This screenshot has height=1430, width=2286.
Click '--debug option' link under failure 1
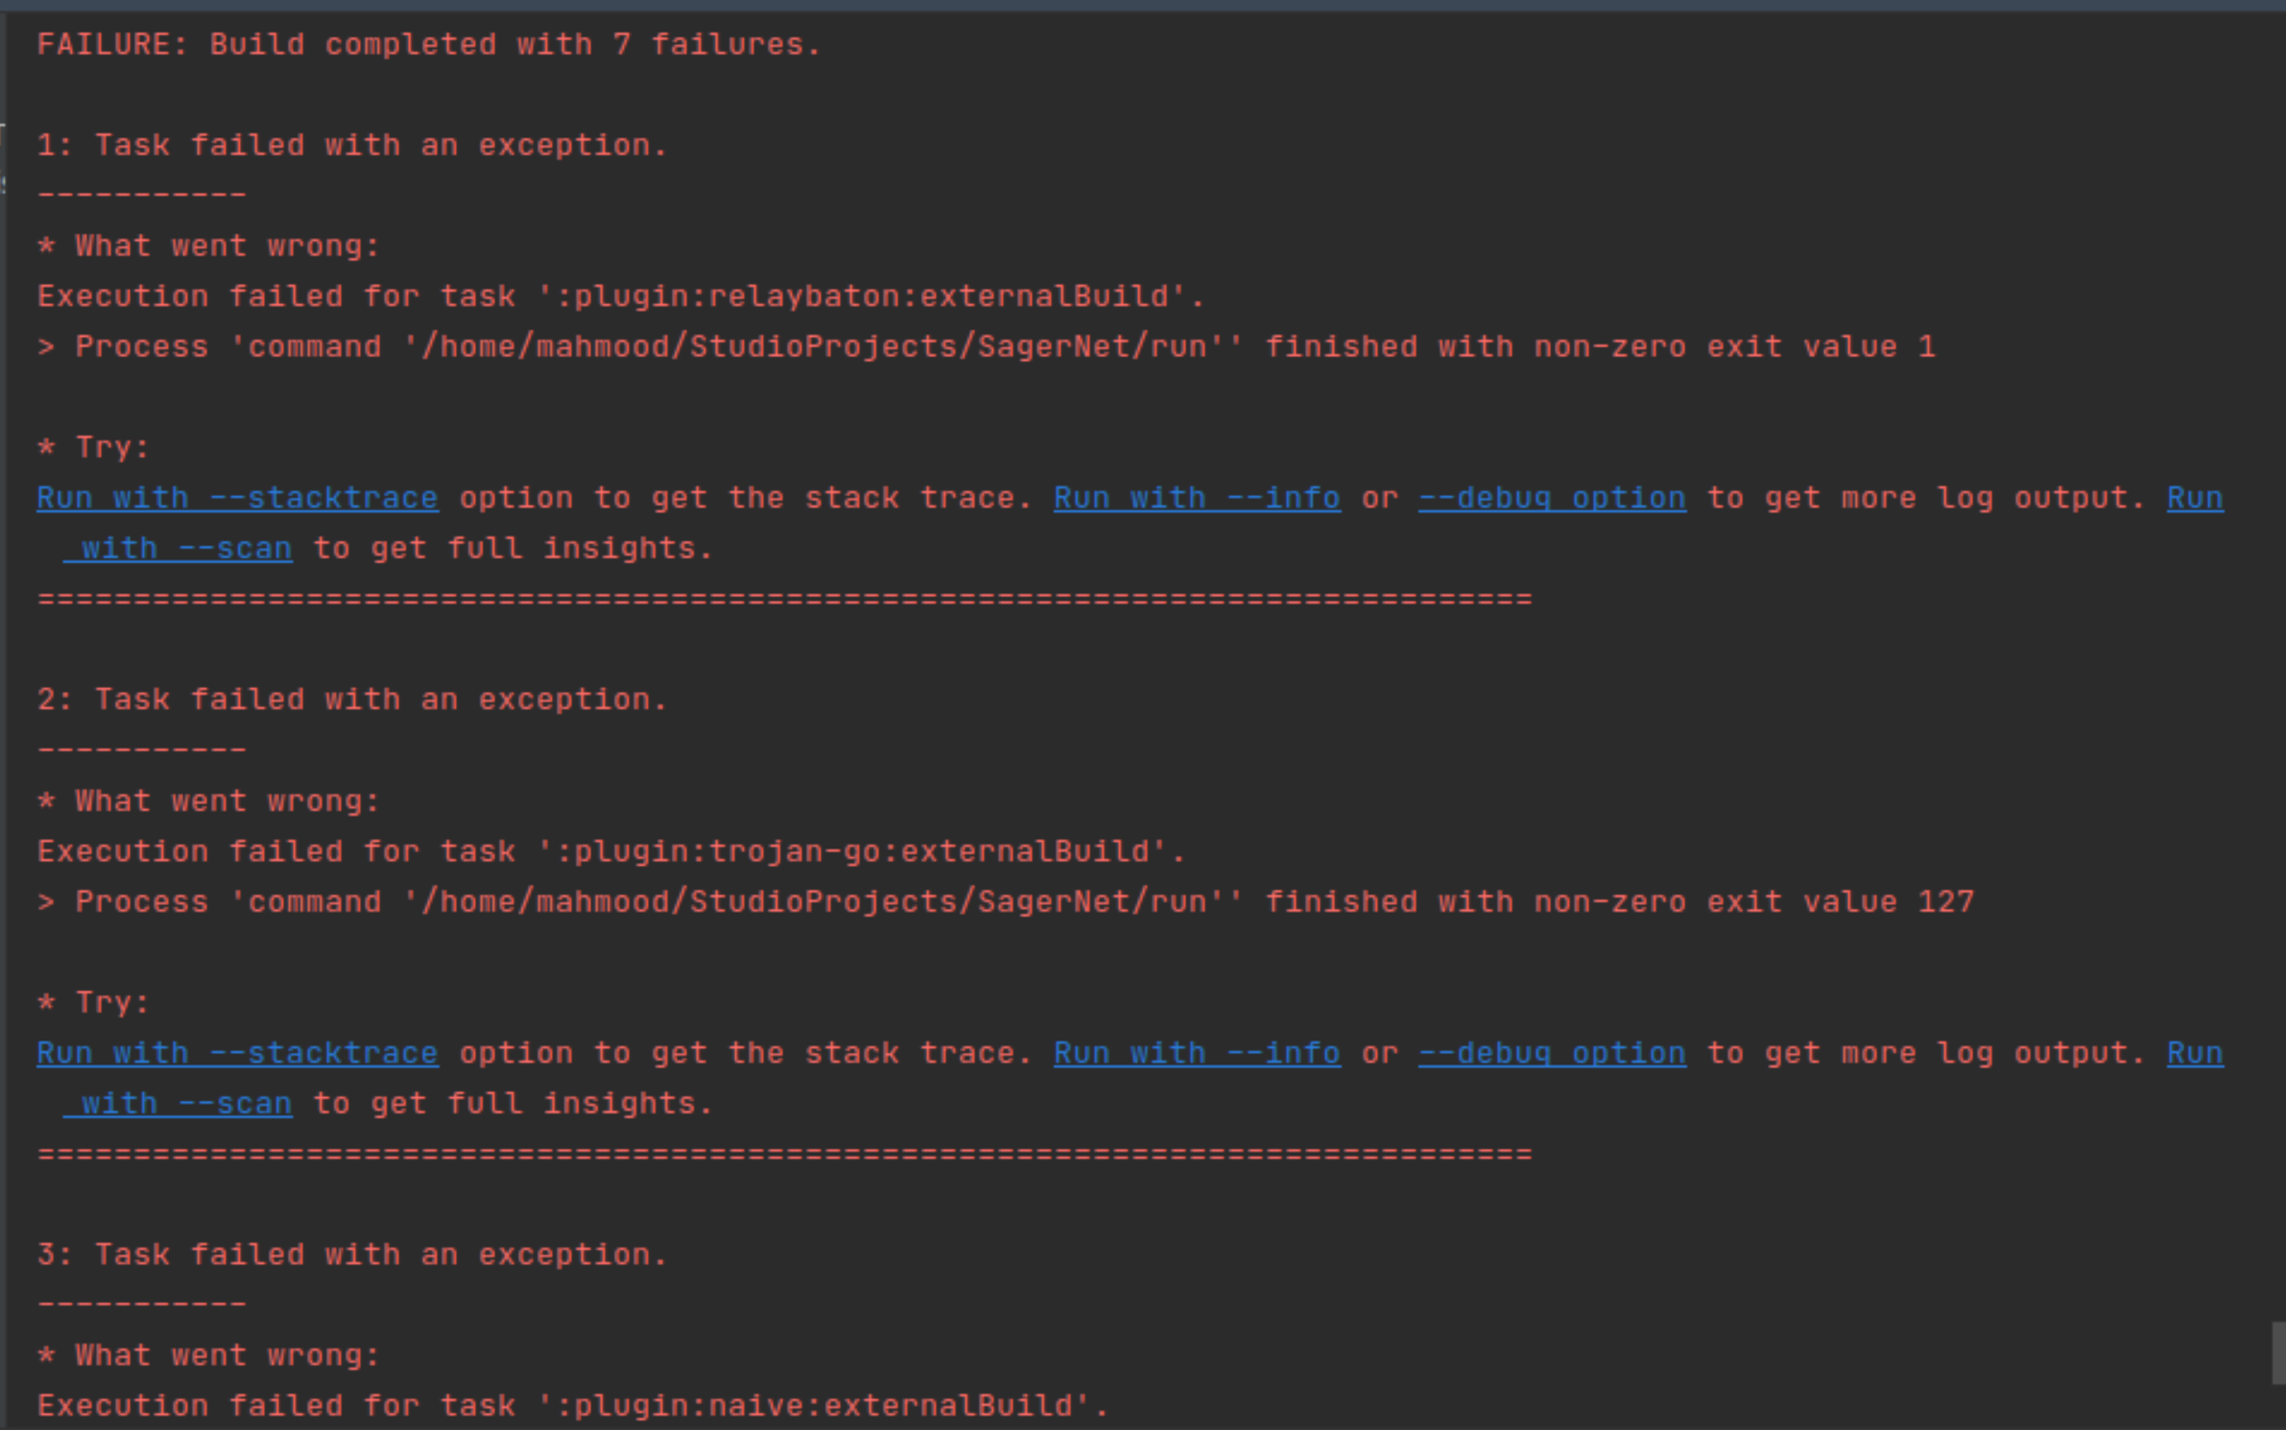point(1552,498)
